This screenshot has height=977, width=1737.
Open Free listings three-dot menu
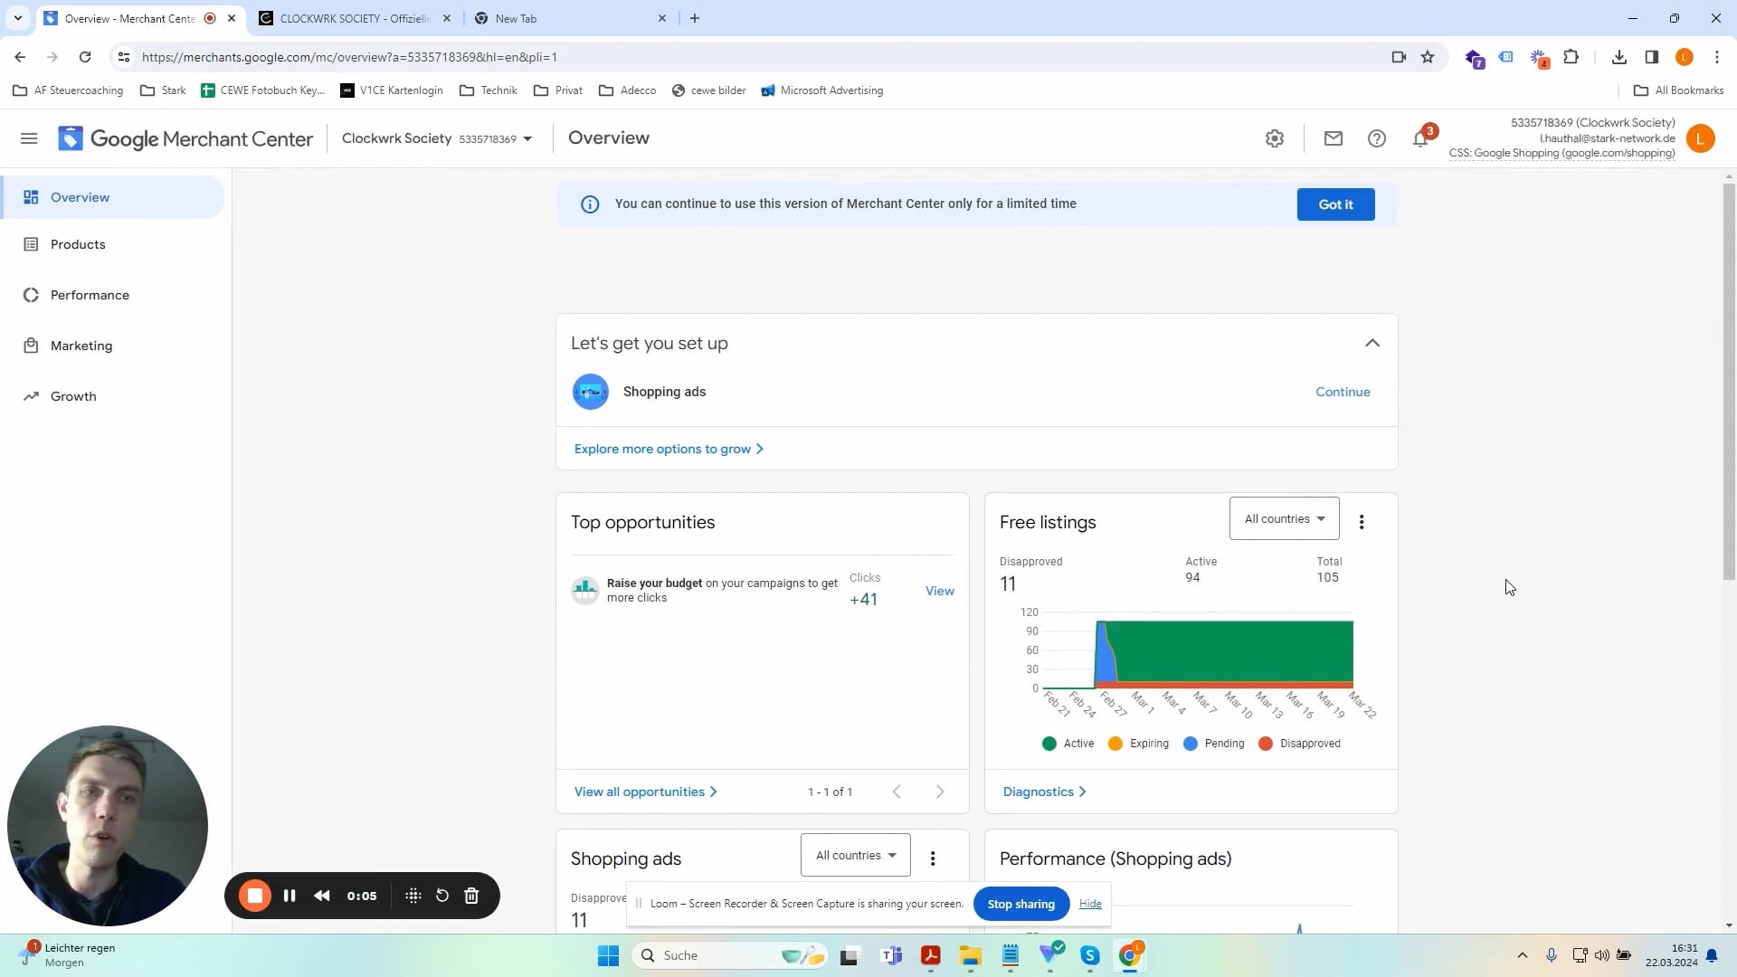click(x=1362, y=522)
